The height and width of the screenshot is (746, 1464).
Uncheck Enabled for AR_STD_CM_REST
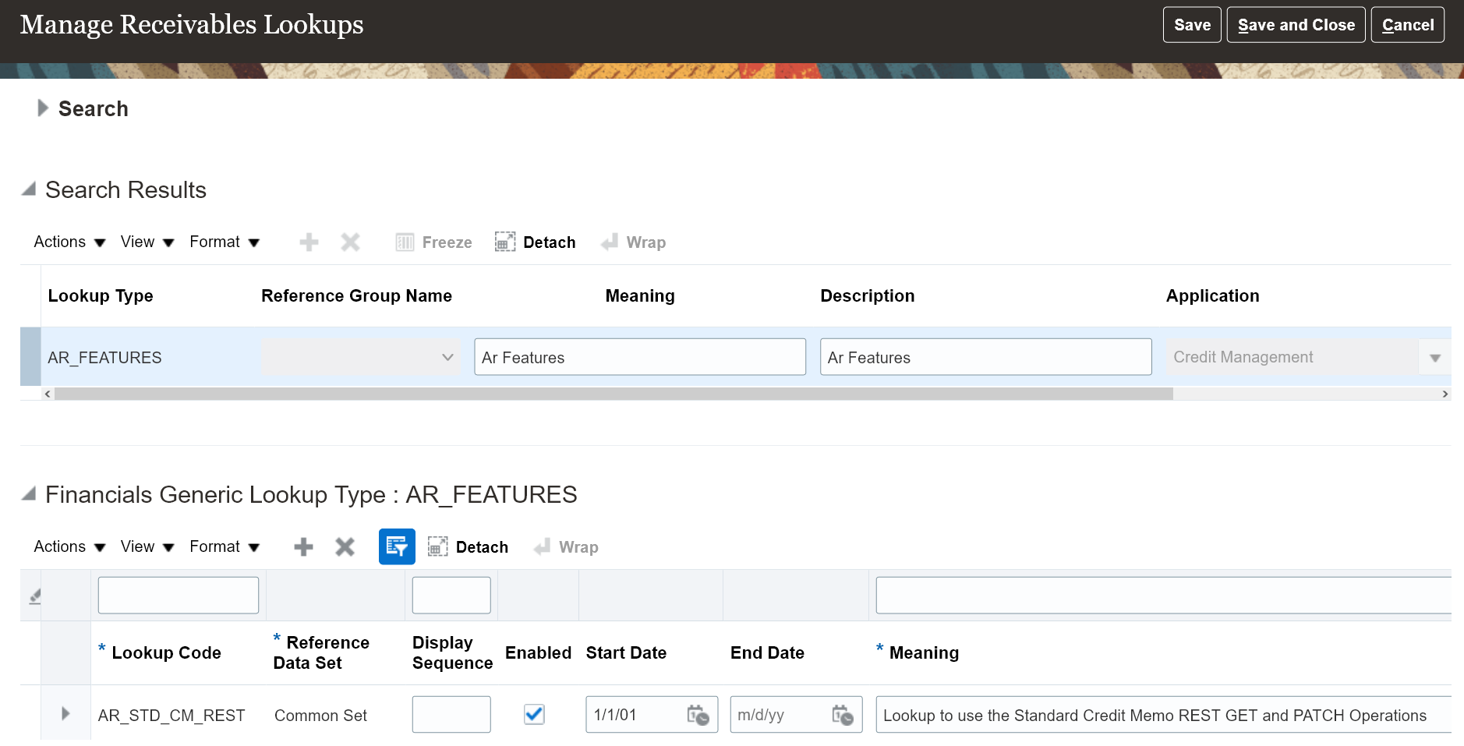pyautogui.click(x=534, y=714)
